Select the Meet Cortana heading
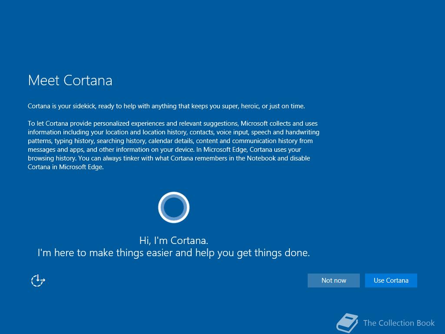 pos(70,80)
